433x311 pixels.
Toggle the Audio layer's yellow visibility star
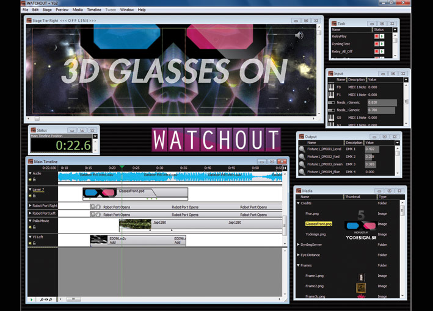click(30, 180)
